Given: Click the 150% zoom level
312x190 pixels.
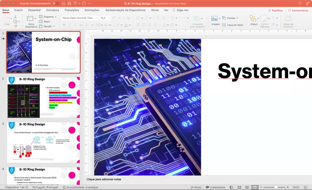Looking at the screenshot, I should point(296,187).
